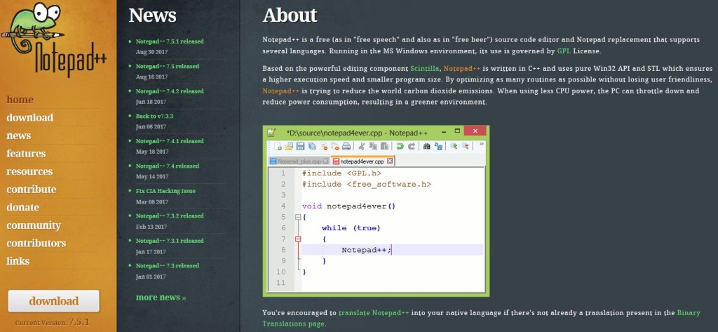The height and width of the screenshot is (332, 718).
Task: Open the contribute menu item
Action: tap(31, 190)
